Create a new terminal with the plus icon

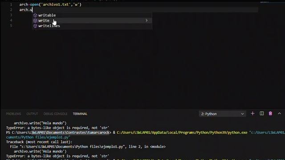252,114
